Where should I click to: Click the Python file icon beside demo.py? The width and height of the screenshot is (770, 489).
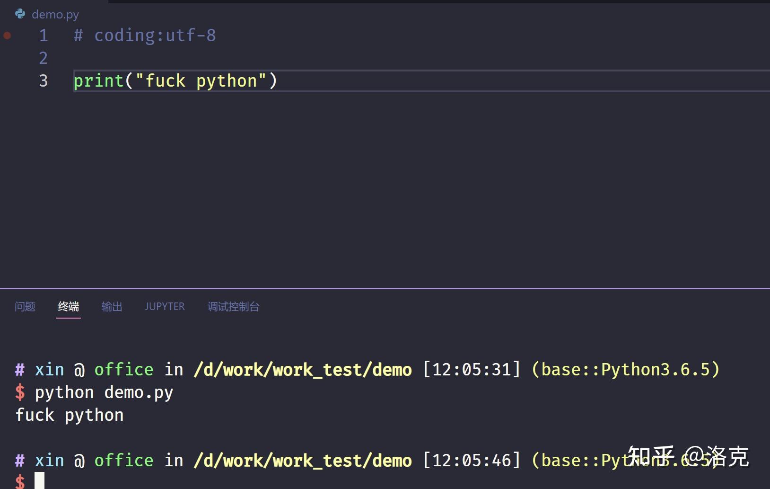pyautogui.click(x=20, y=14)
